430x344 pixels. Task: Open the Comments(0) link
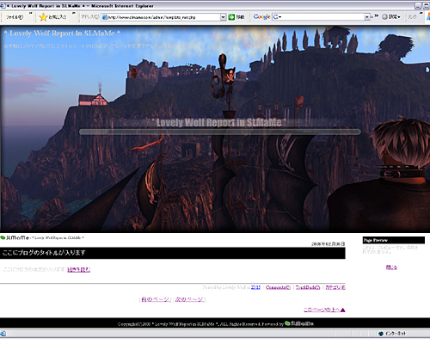(278, 287)
